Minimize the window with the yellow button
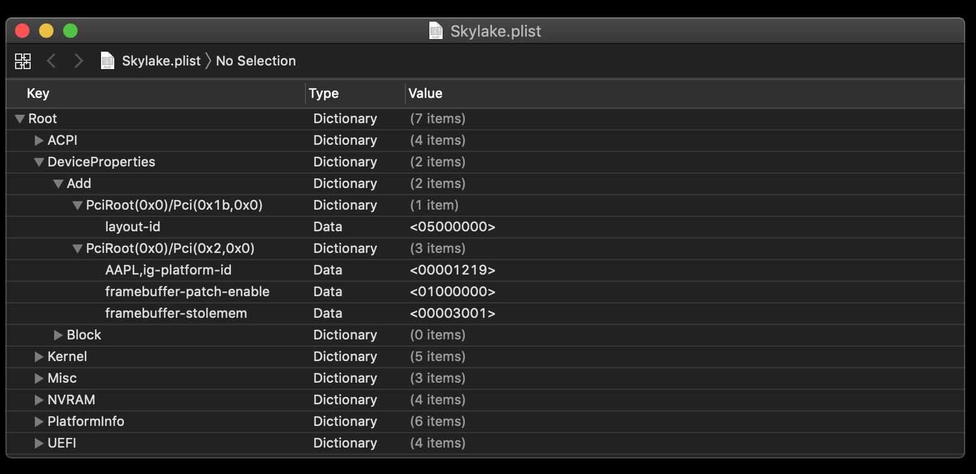Screen dimensions: 976x474 coord(46,31)
